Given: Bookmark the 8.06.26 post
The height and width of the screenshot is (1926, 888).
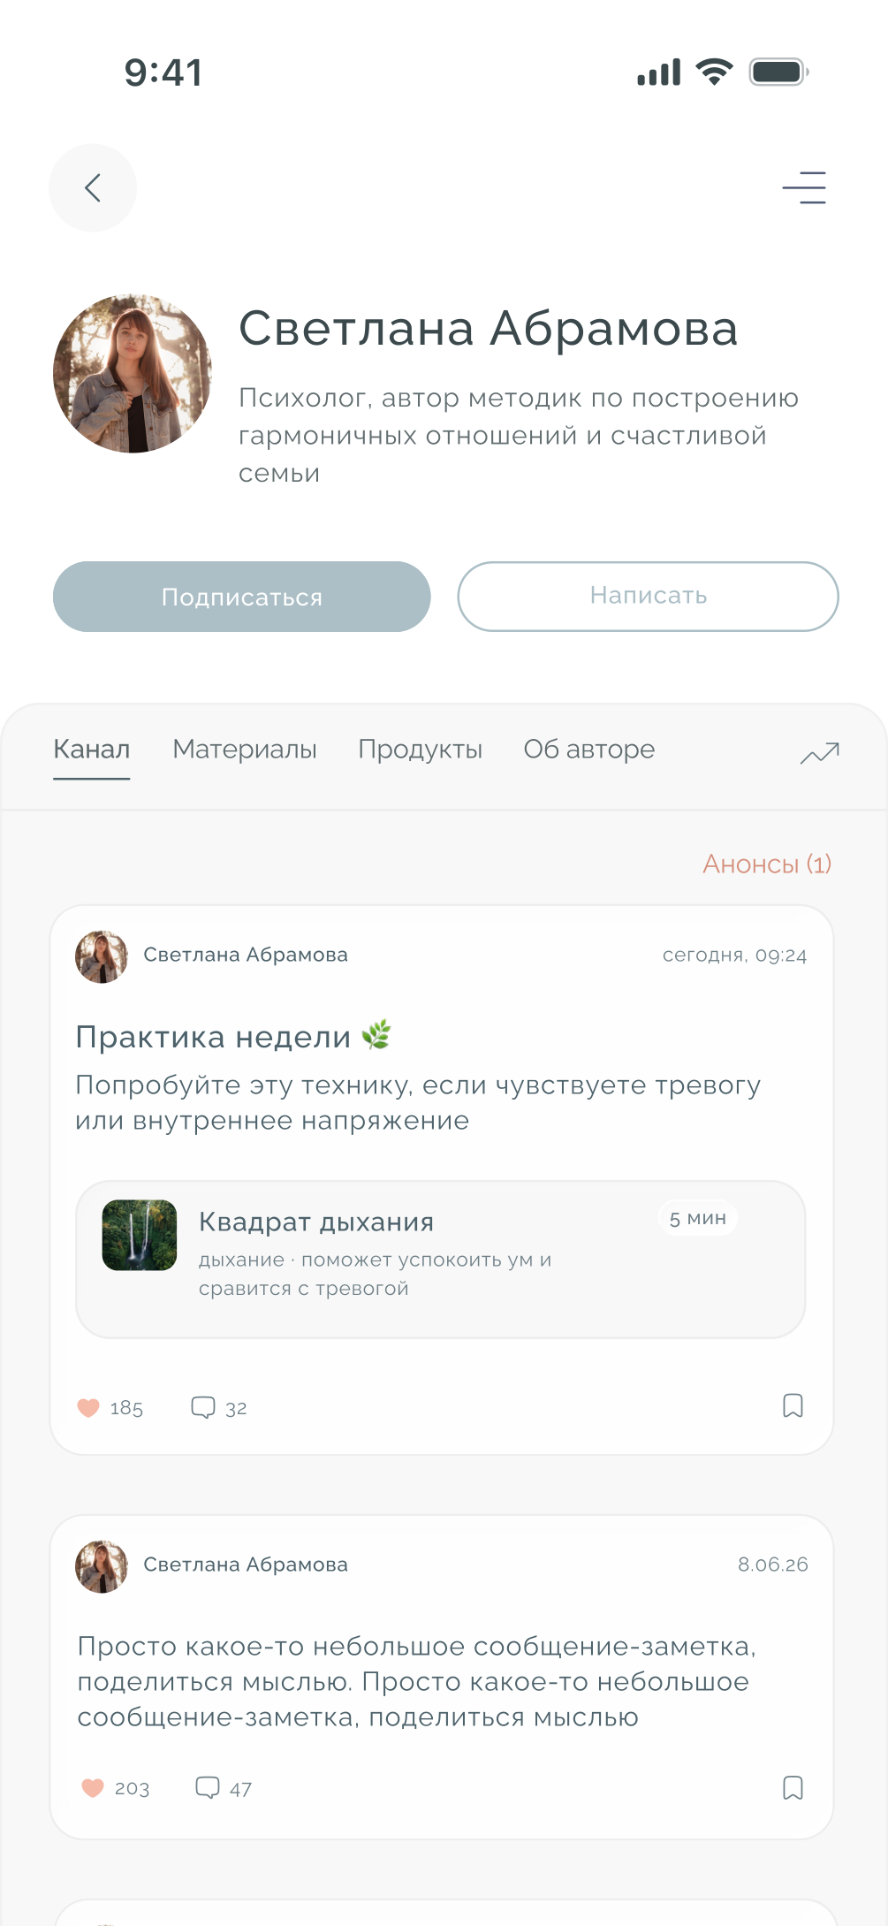Looking at the screenshot, I should (x=793, y=1788).
